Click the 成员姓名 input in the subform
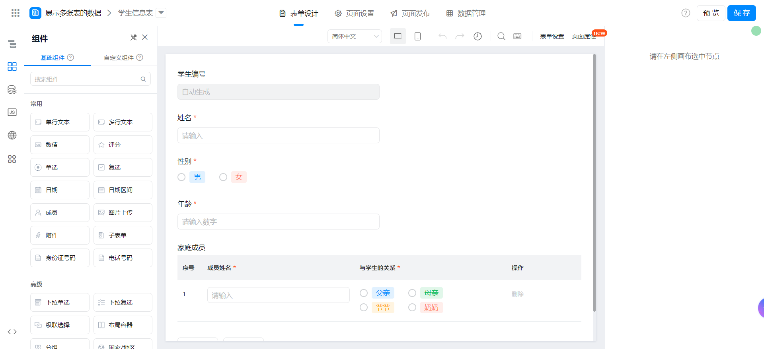The width and height of the screenshot is (764, 349). pos(279,295)
